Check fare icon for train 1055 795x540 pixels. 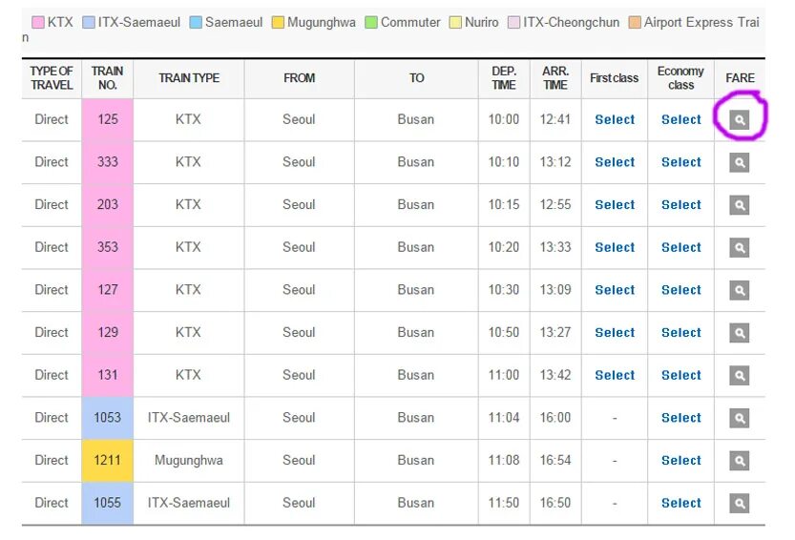(740, 504)
